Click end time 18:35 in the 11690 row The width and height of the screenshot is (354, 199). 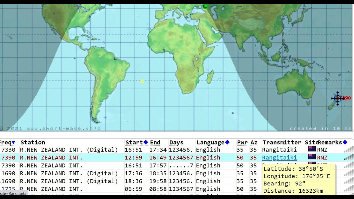[x=158, y=173]
